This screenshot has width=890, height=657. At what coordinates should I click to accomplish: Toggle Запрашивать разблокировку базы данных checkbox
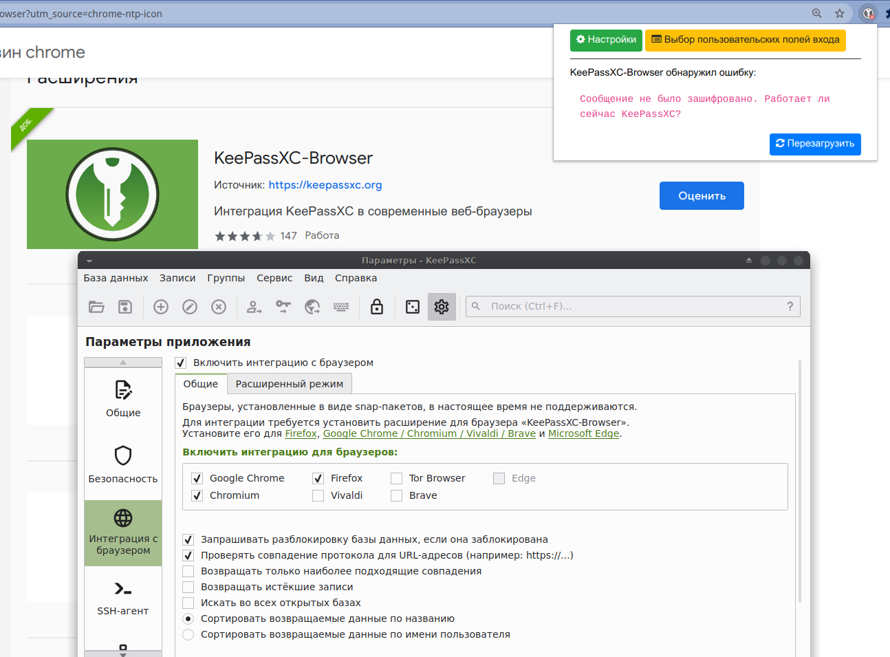pos(188,540)
